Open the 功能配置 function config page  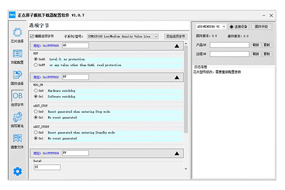click(x=17, y=56)
